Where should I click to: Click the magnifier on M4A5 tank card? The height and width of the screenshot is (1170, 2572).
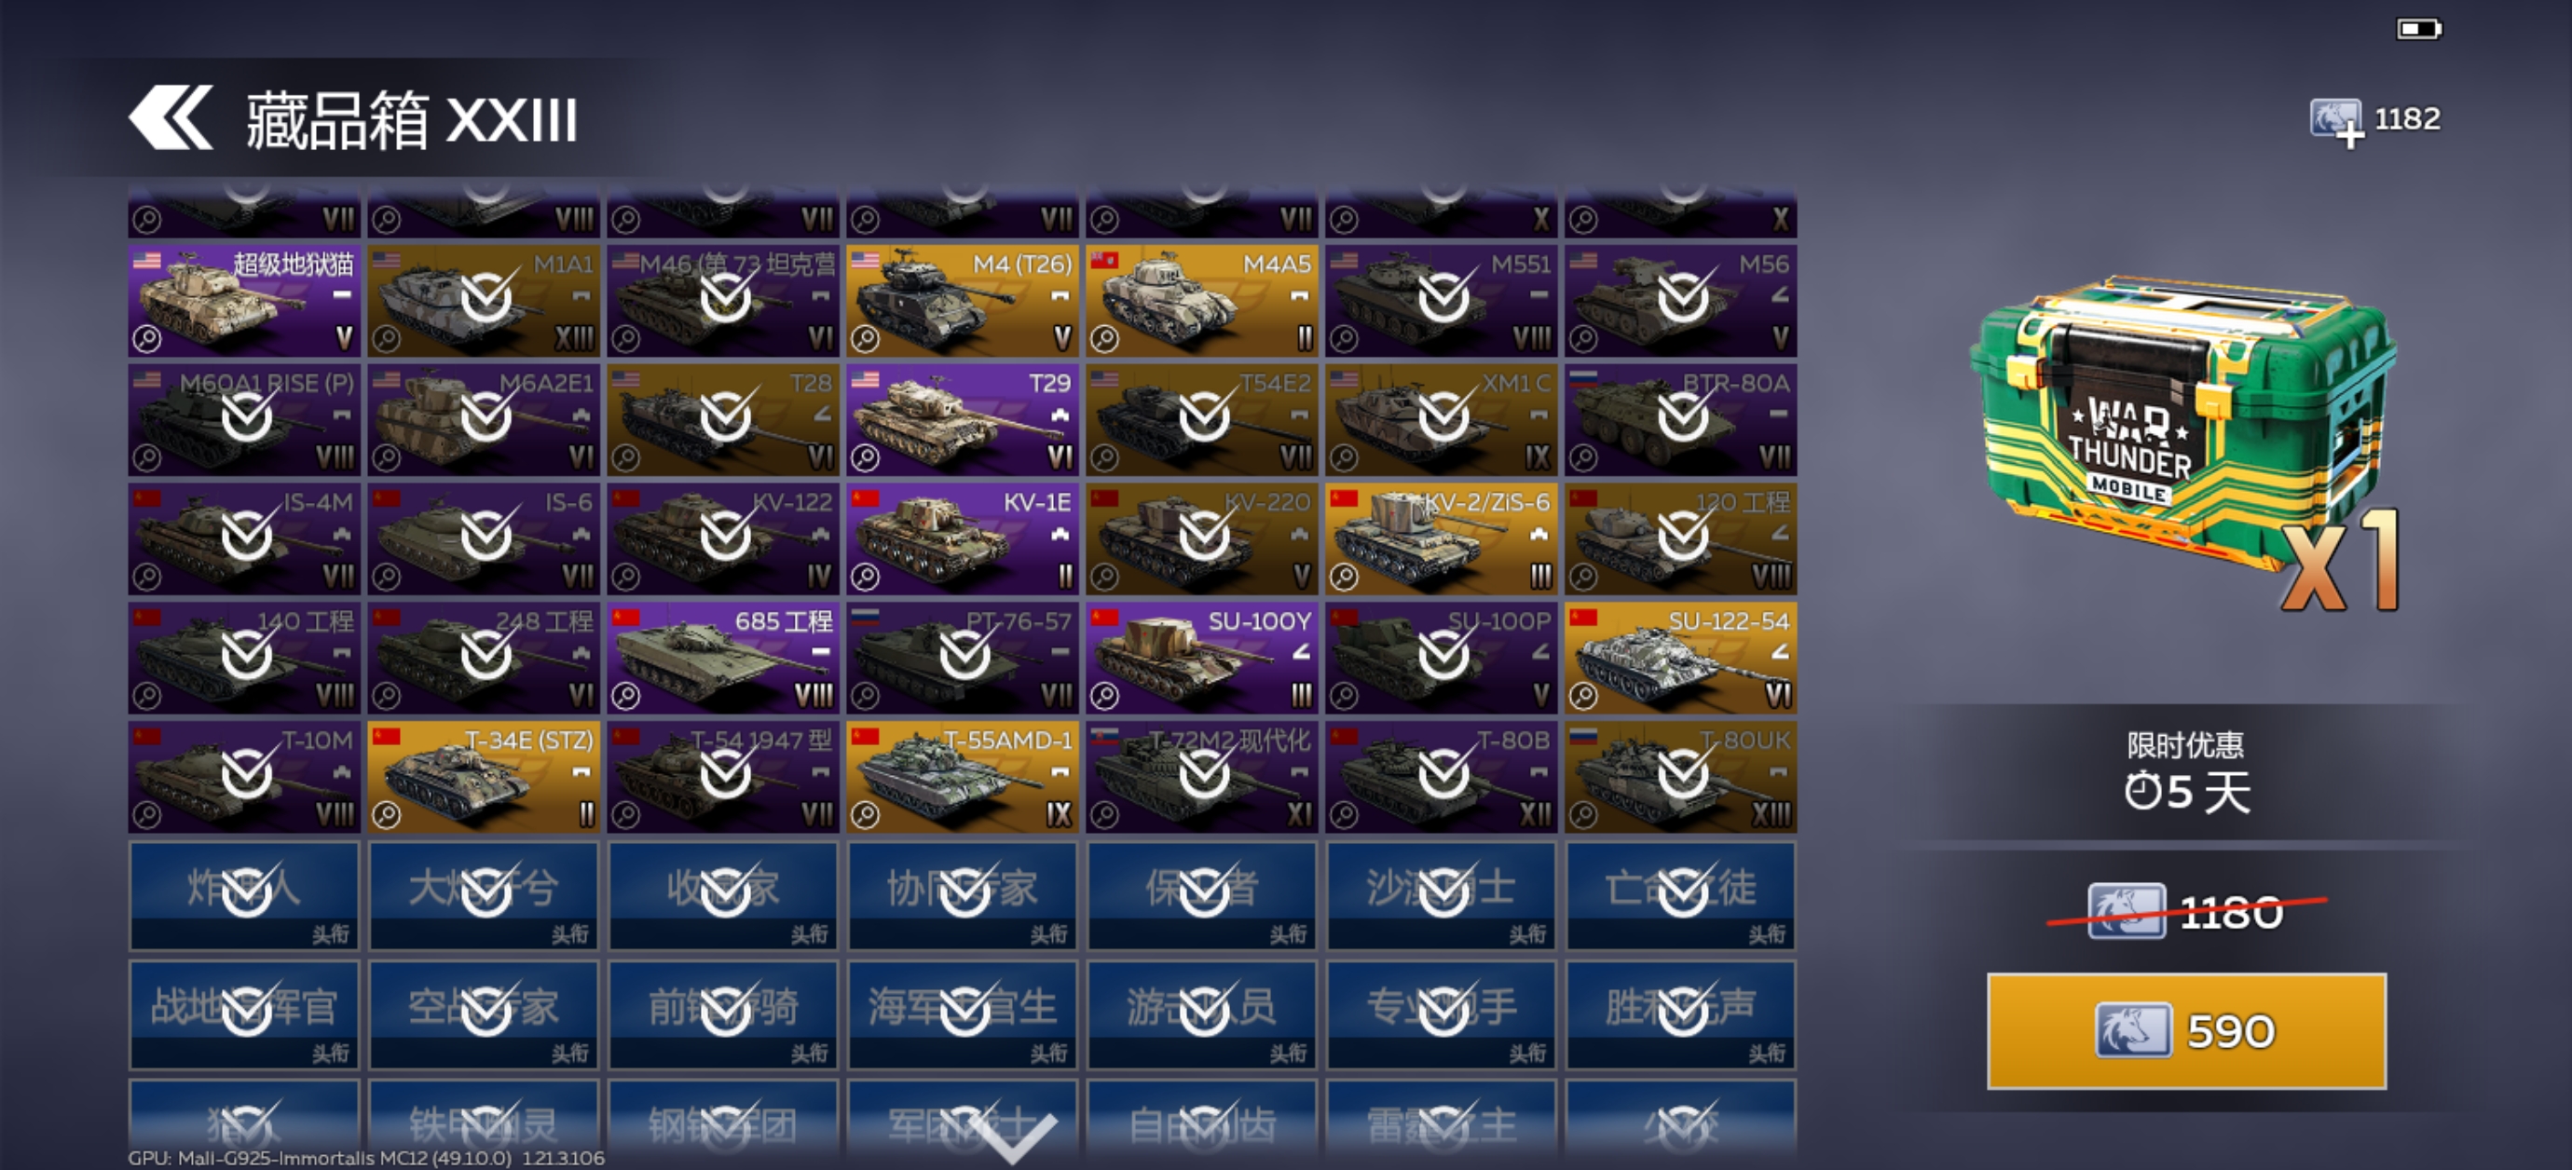pos(1104,339)
